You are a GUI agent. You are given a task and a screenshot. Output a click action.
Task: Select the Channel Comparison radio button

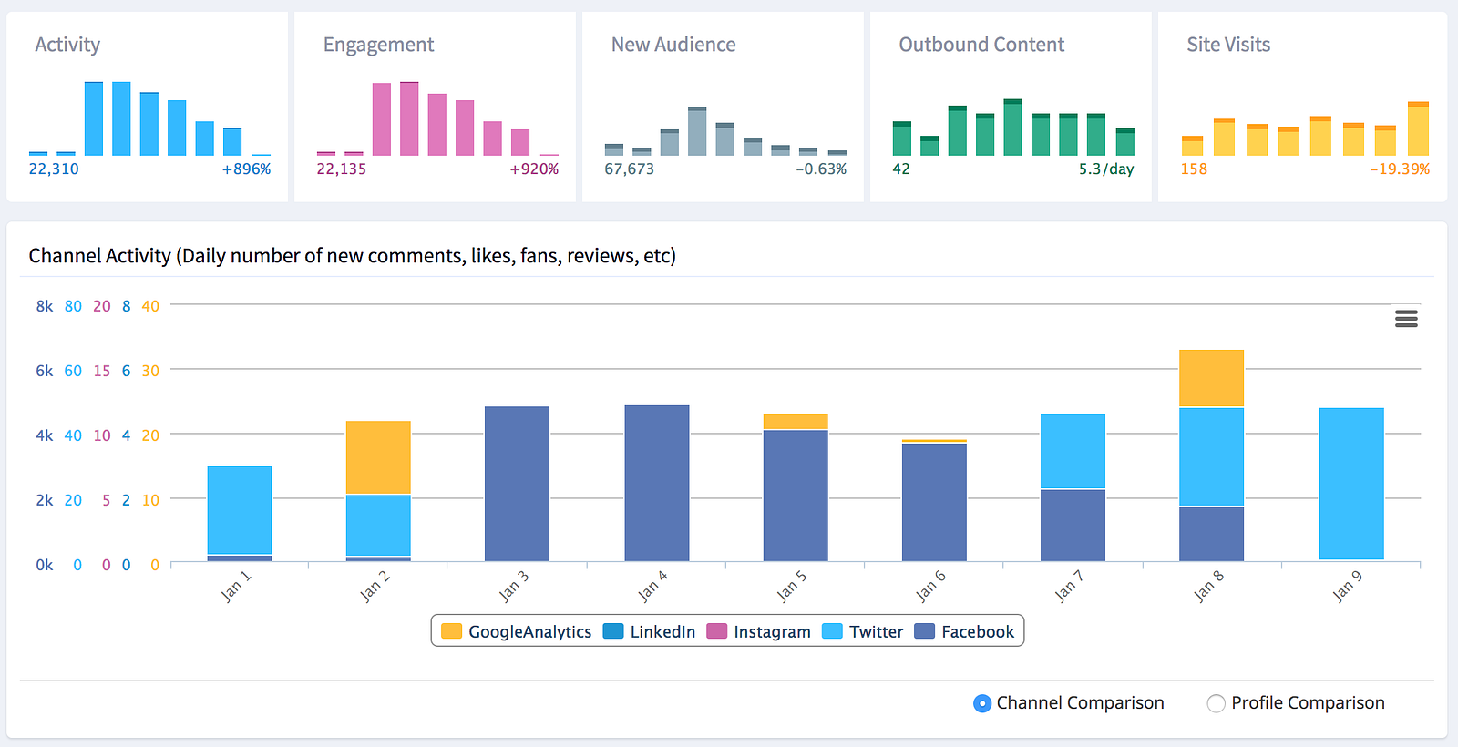click(x=981, y=703)
